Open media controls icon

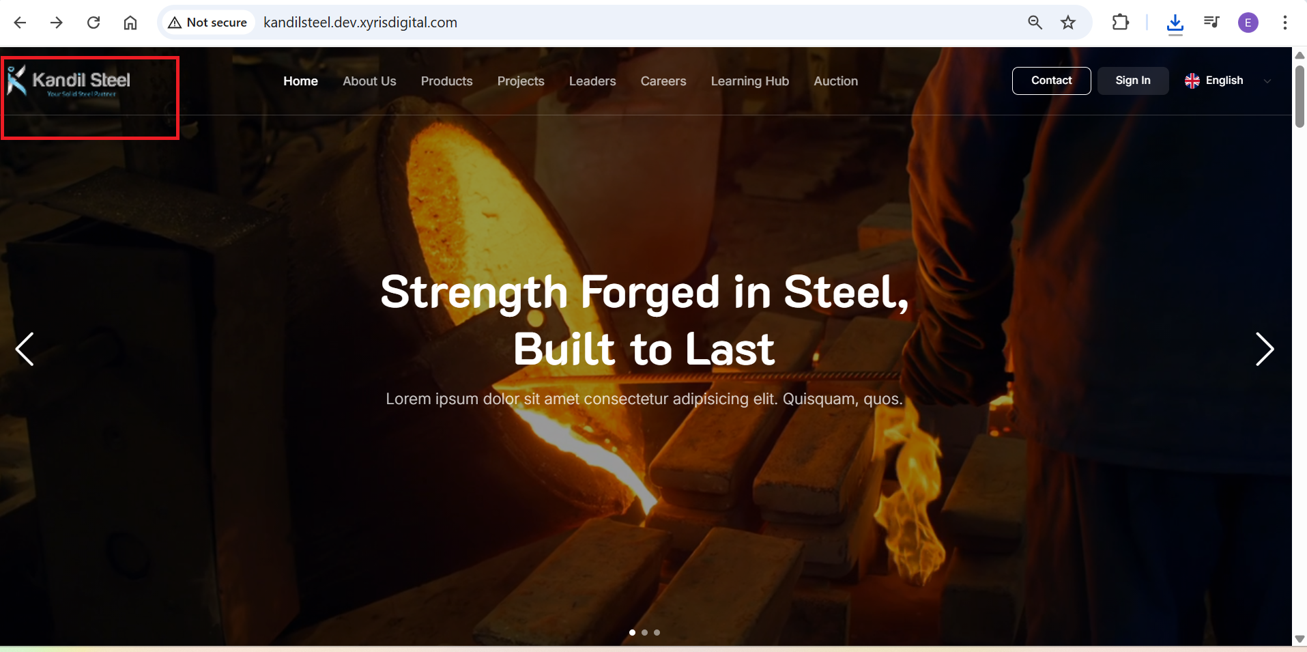[1211, 23]
